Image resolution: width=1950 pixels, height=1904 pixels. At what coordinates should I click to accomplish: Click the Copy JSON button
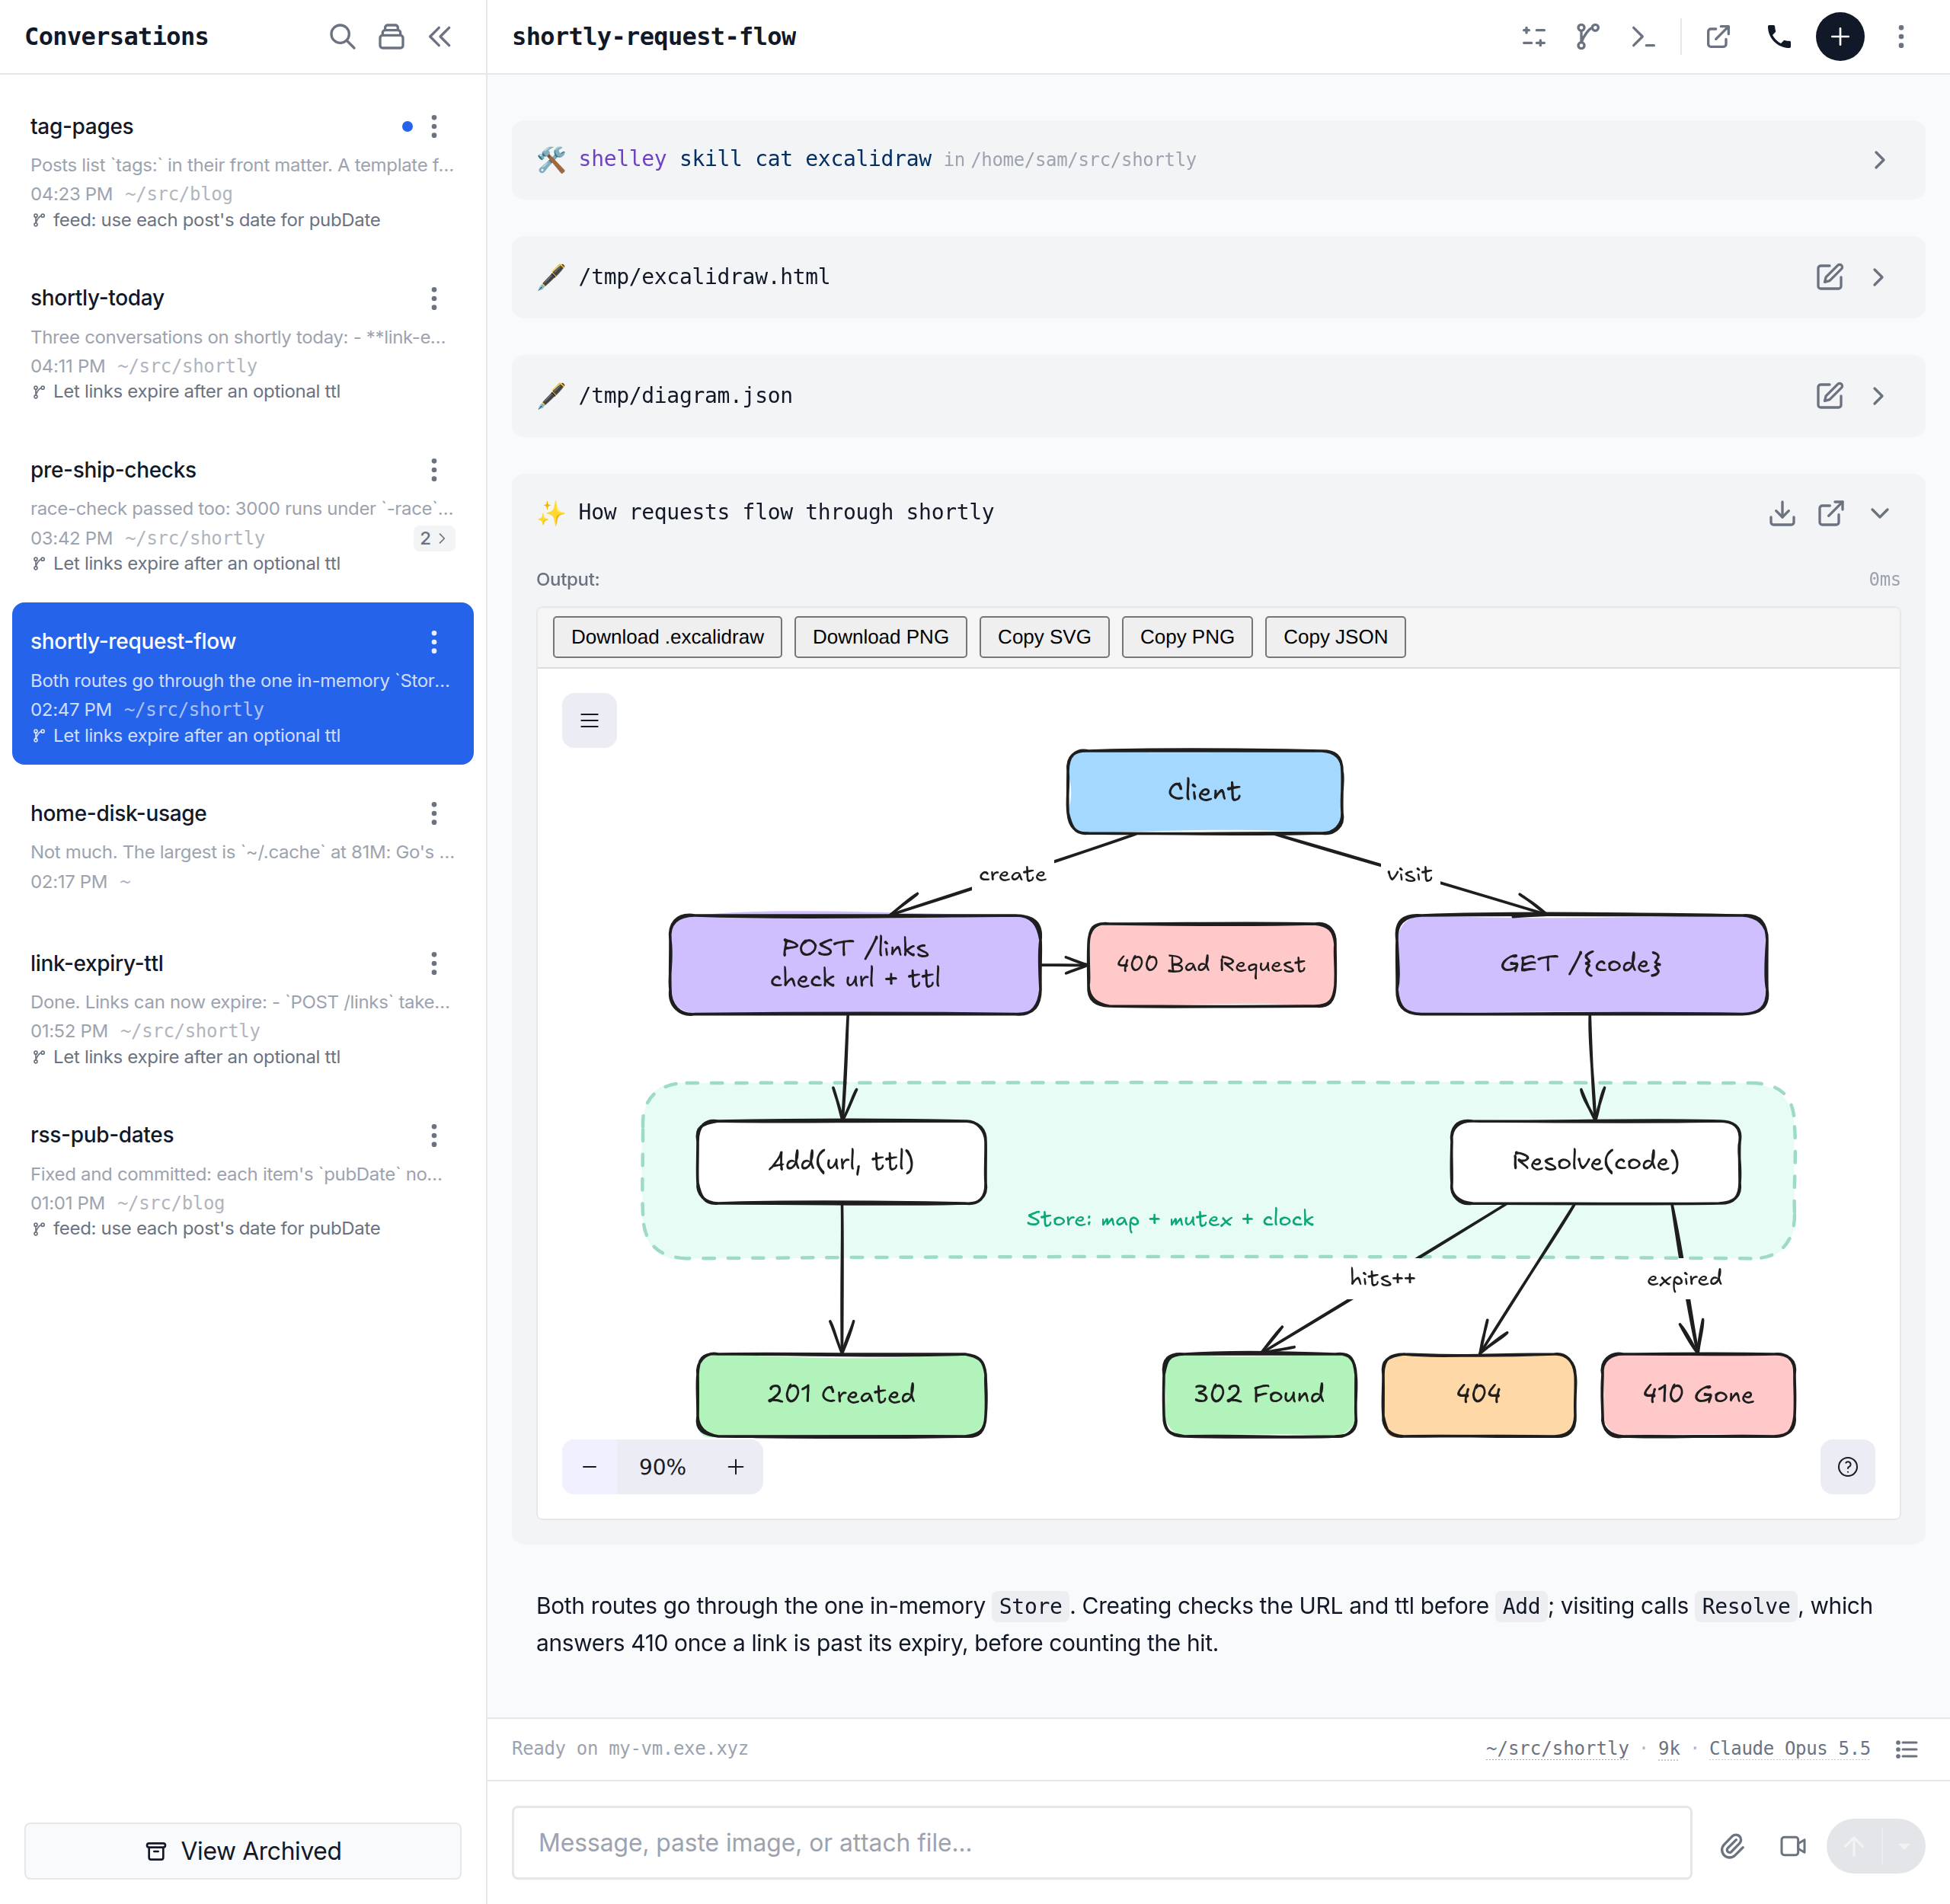point(1335,637)
